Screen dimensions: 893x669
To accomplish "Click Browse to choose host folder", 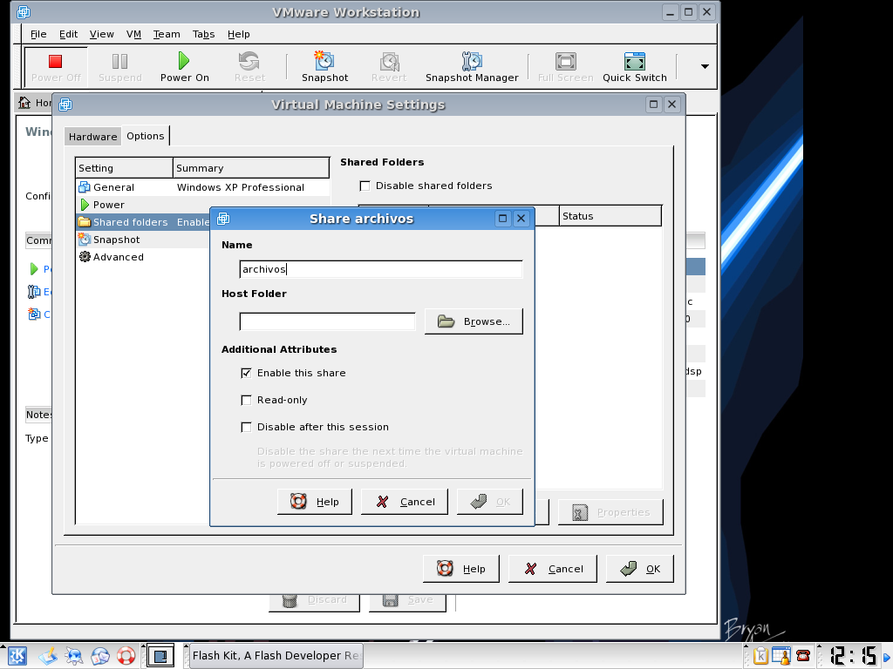I will (474, 321).
